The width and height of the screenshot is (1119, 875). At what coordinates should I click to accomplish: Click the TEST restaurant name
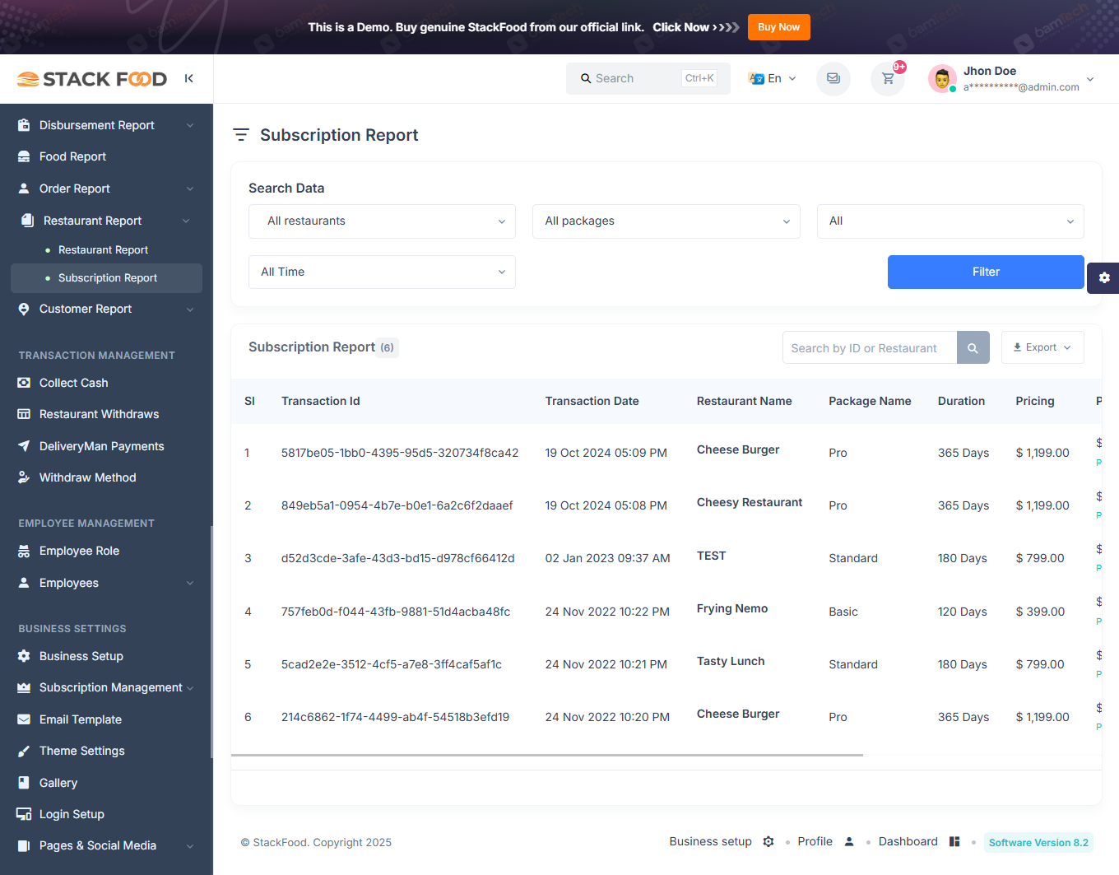(x=711, y=556)
